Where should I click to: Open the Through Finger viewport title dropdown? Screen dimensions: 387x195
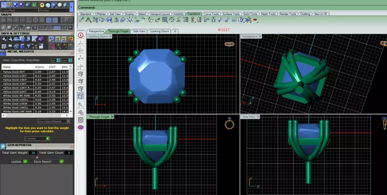coord(112,117)
